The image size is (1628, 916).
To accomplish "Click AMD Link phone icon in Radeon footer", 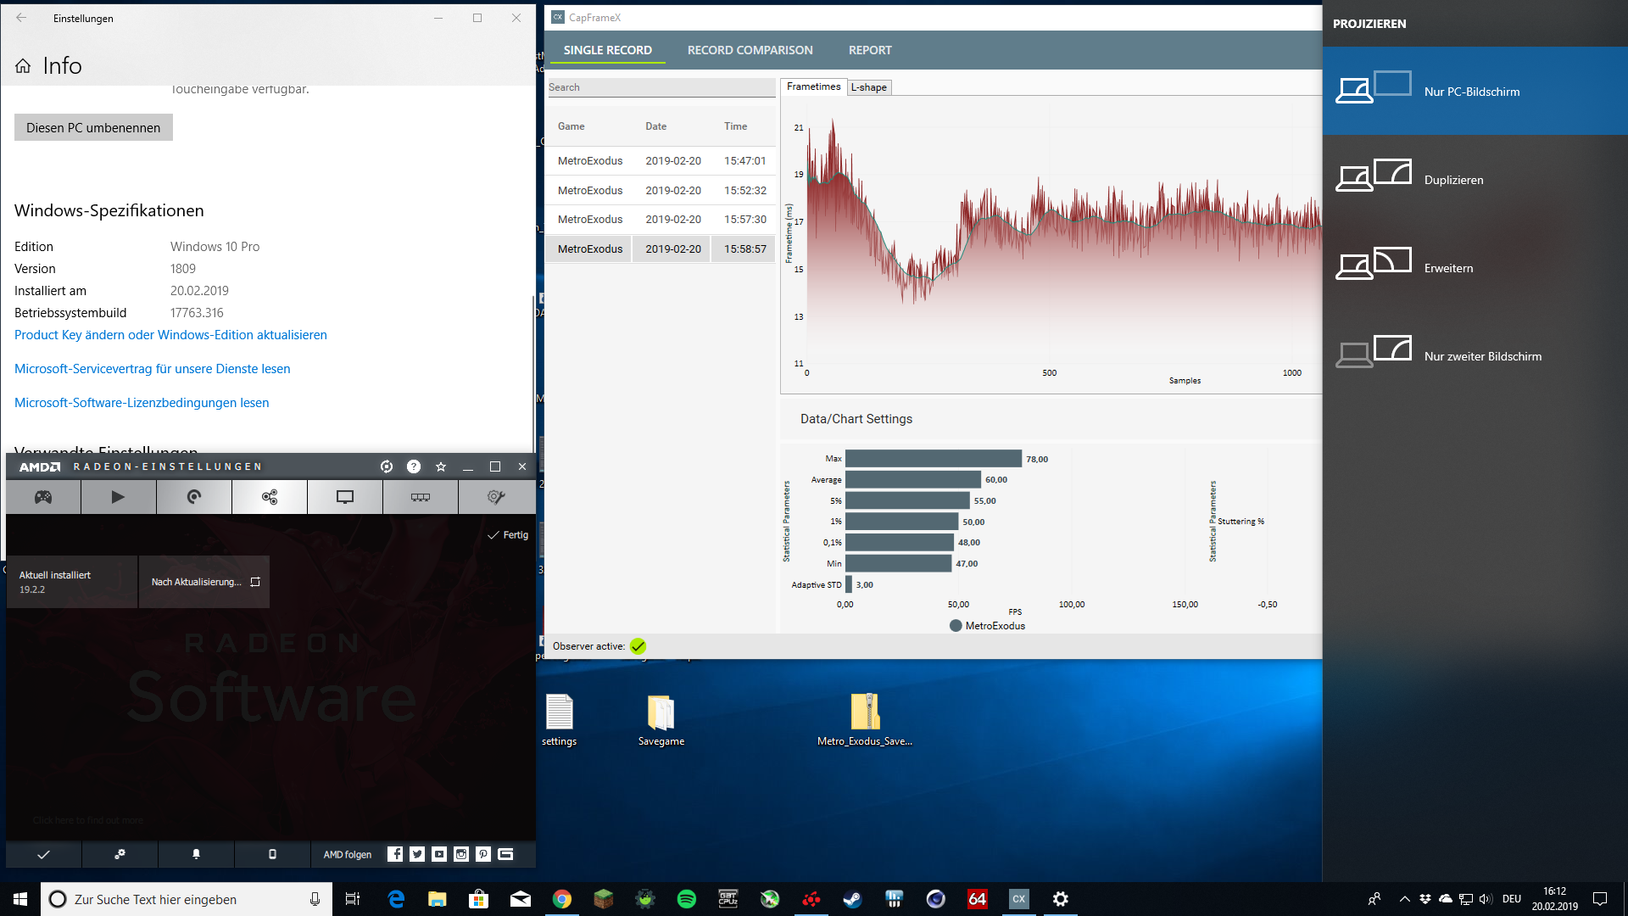I will coord(272,854).
